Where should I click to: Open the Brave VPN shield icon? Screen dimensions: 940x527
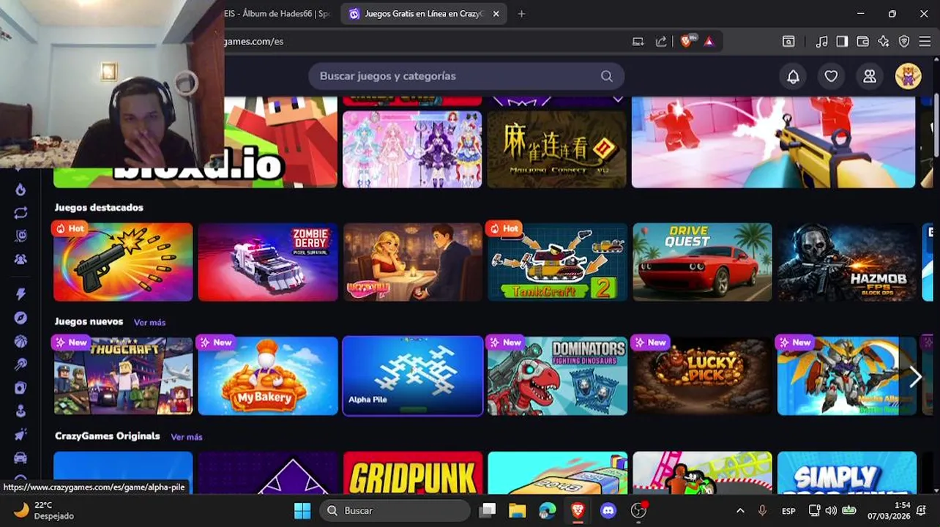click(904, 42)
